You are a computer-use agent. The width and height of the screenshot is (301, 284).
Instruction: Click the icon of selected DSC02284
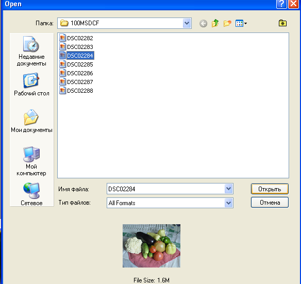point(62,56)
